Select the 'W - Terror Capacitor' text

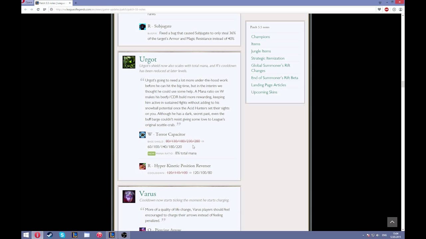coord(166,134)
